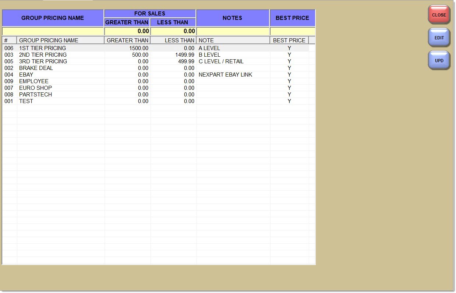
Task: Click the red CLOSE button
Action: click(439, 15)
